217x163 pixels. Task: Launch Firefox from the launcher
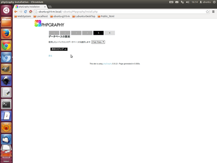6,34
